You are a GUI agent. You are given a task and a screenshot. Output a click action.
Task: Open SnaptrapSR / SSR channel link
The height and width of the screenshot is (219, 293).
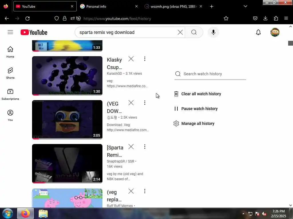point(120,161)
